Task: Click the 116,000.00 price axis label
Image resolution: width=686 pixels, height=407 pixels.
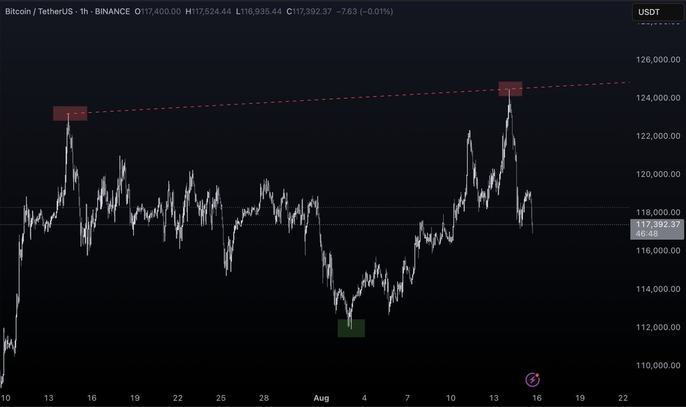Action: click(x=657, y=251)
